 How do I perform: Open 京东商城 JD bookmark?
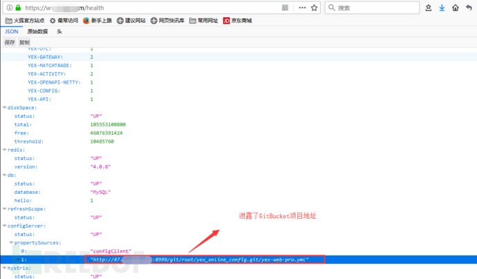click(x=237, y=20)
